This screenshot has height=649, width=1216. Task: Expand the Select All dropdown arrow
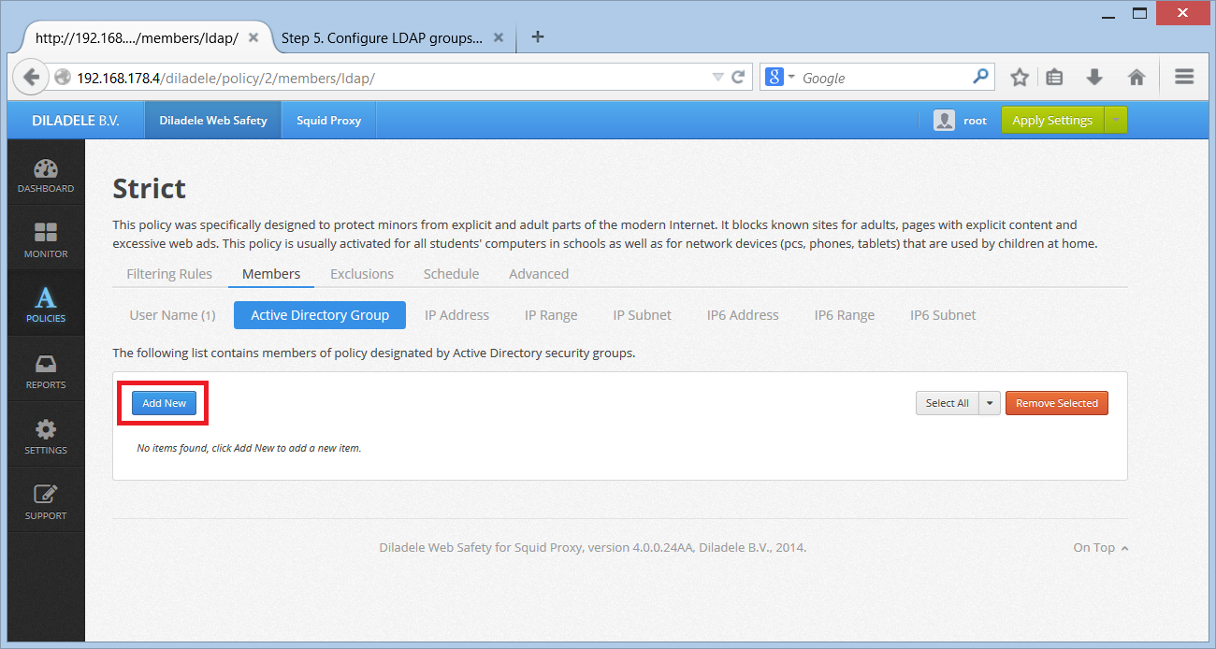[x=990, y=403]
